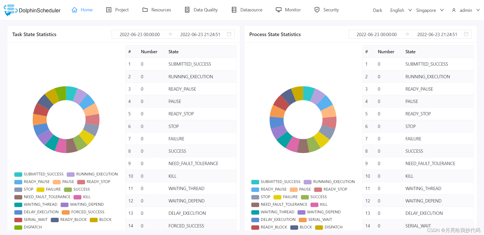Set Process State end date field
This screenshot has height=235, width=484.
(x=437, y=34)
